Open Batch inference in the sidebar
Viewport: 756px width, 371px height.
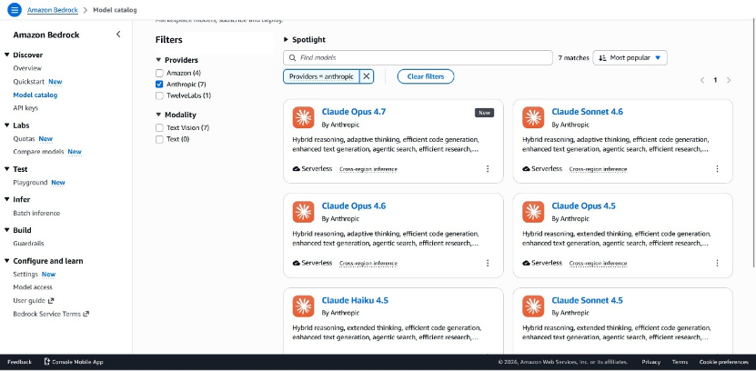pos(36,213)
